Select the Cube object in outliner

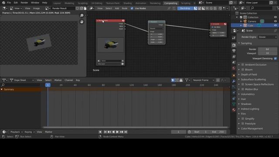pos(251,26)
